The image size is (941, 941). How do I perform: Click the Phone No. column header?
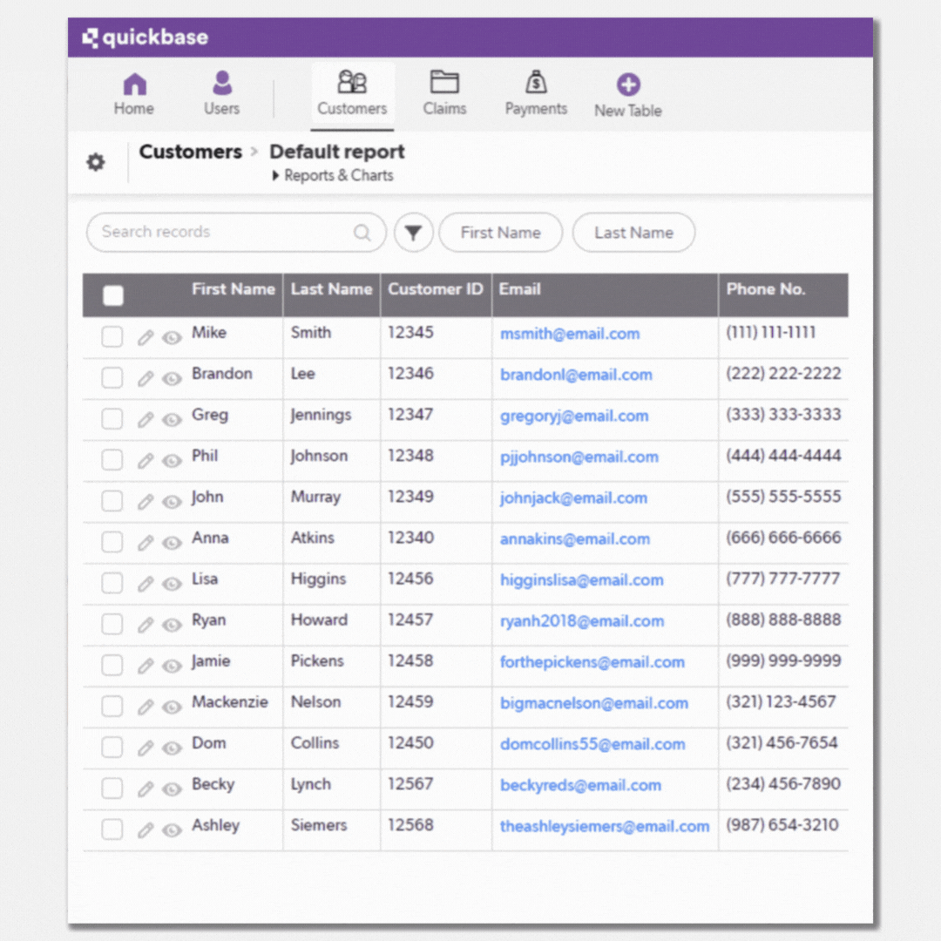click(x=766, y=289)
